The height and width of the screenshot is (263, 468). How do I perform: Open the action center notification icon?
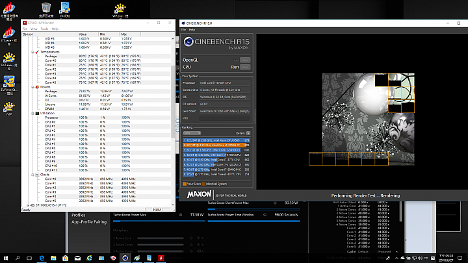tap(460, 258)
